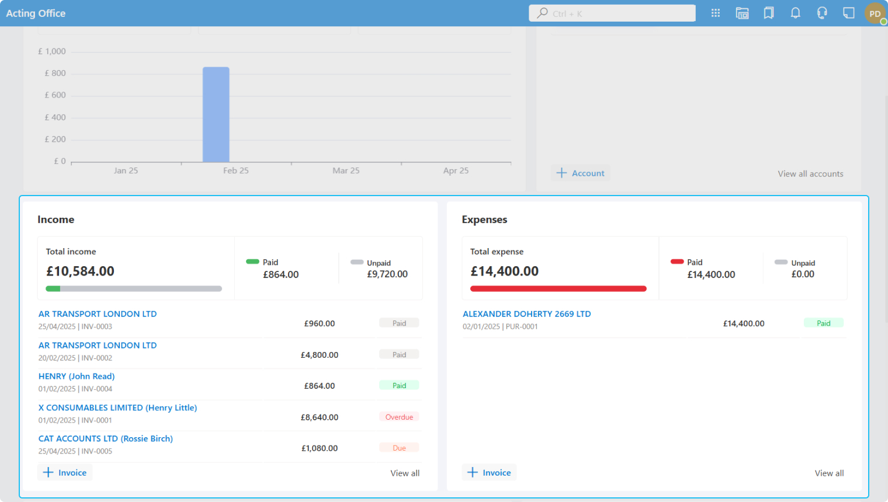The width and height of the screenshot is (888, 502).
Task: Click the total income progress bar
Action: [134, 288]
